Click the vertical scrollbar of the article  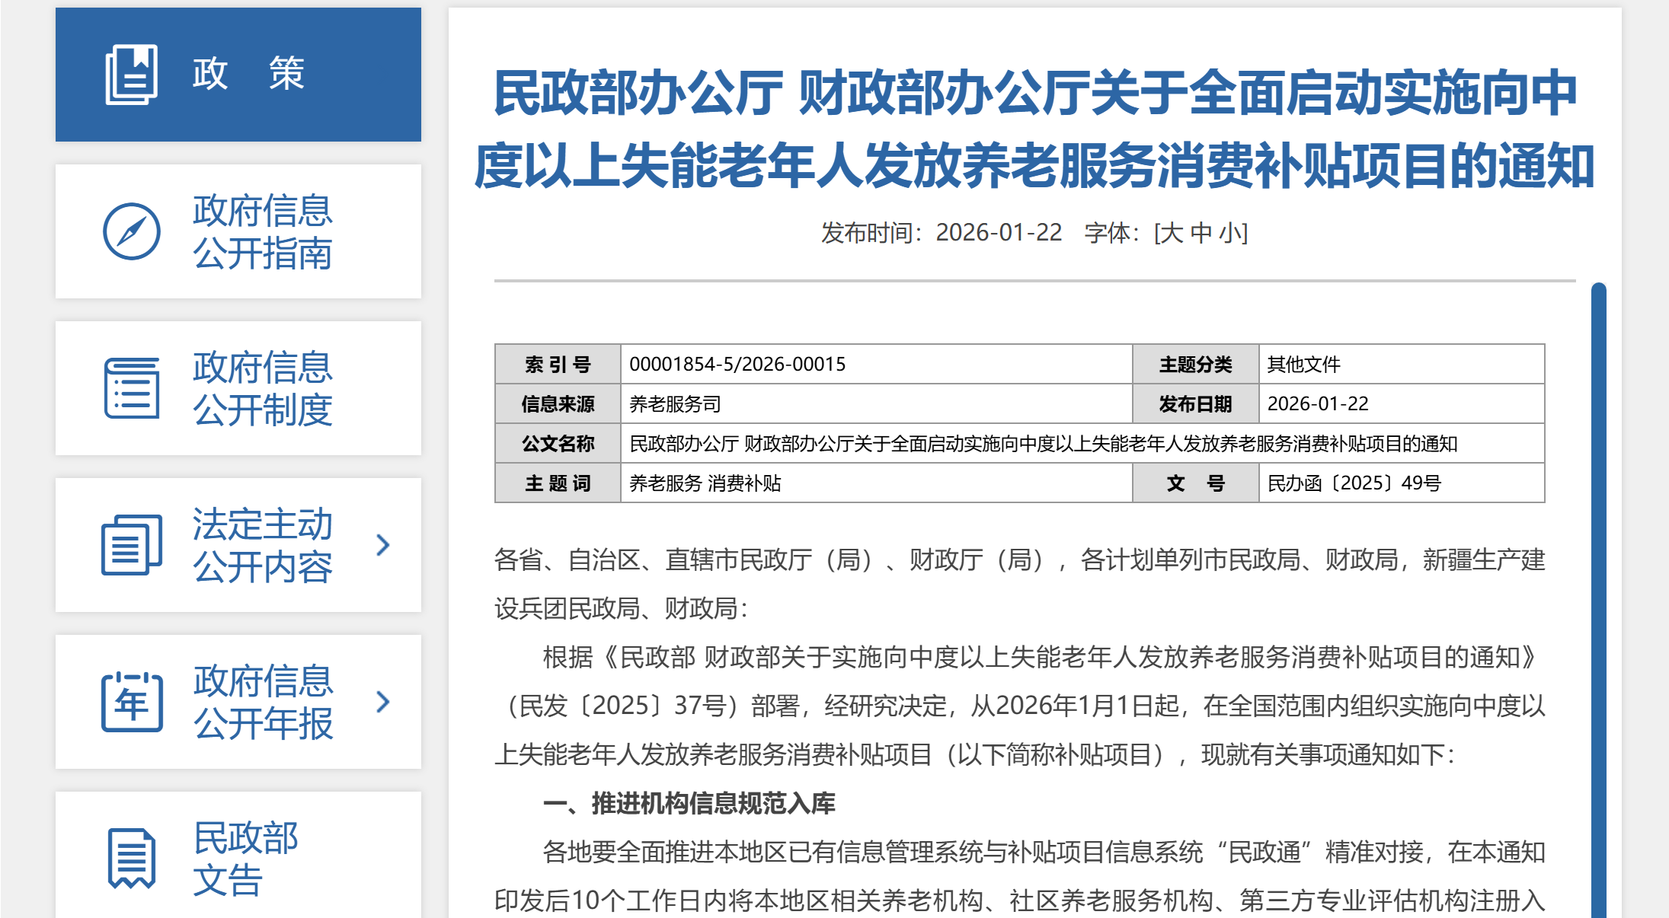click(1598, 600)
